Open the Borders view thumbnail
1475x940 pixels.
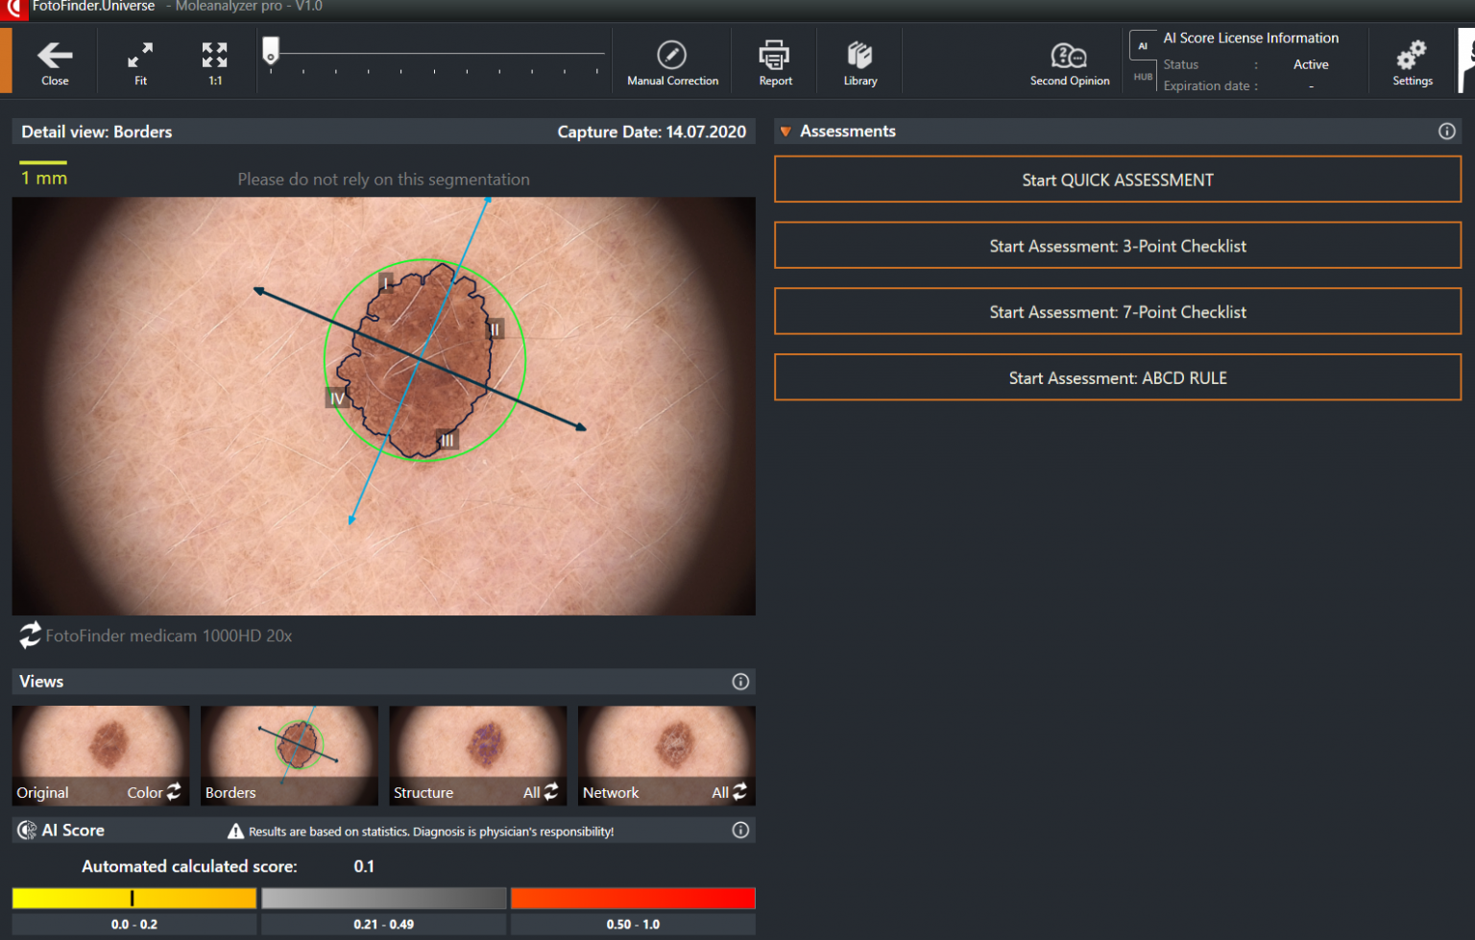[288, 755]
